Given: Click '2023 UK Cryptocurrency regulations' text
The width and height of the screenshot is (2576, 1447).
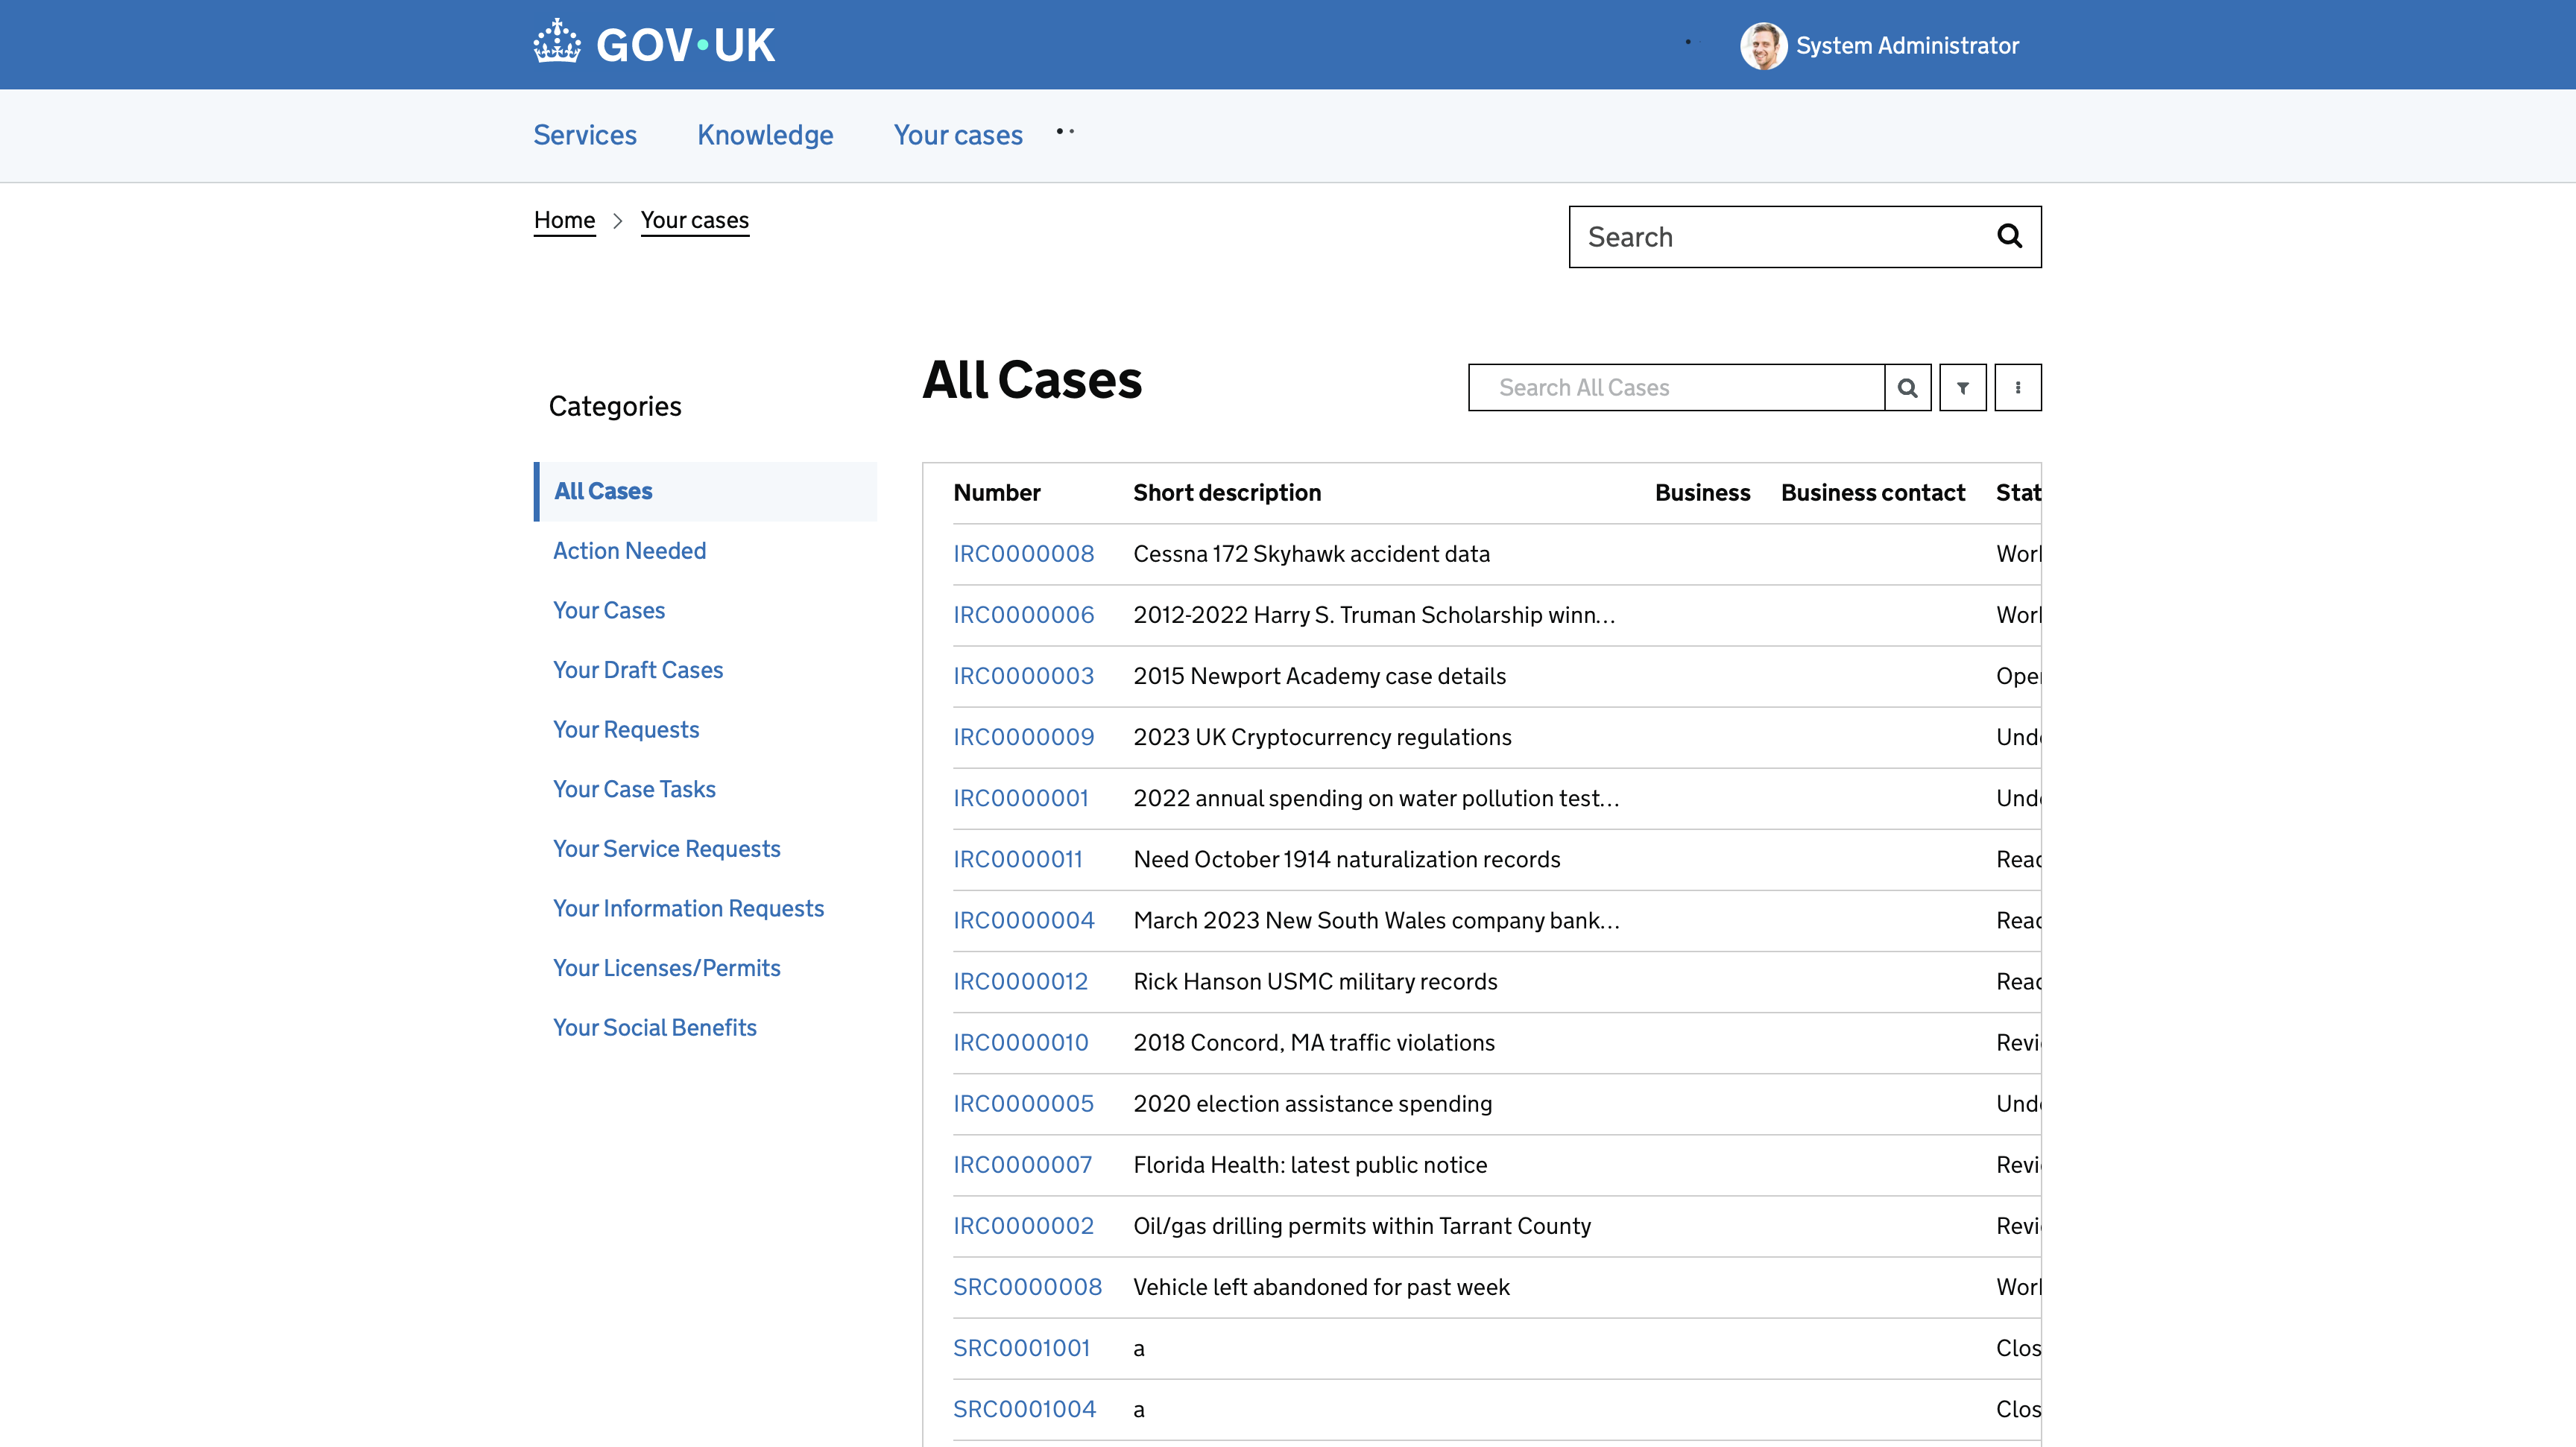Looking at the screenshot, I should tap(1322, 738).
